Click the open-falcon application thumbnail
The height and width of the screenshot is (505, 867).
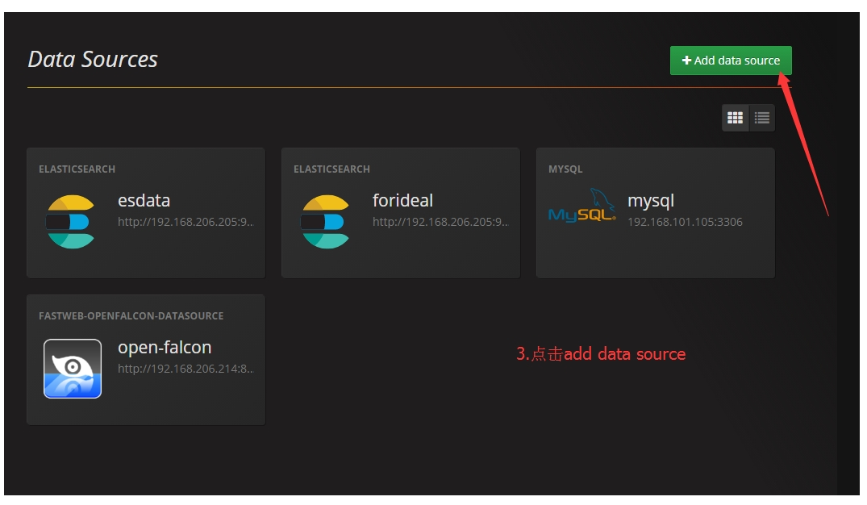coord(73,369)
